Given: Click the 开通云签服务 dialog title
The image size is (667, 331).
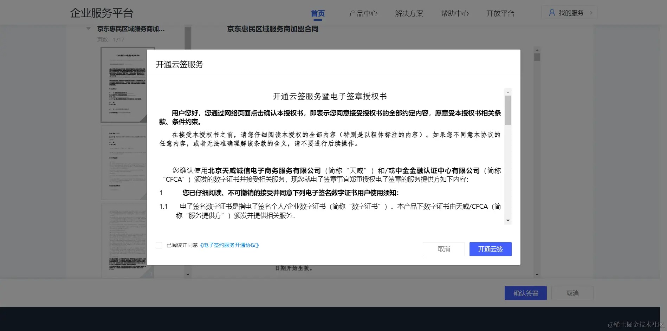Looking at the screenshot, I should pos(179,64).
